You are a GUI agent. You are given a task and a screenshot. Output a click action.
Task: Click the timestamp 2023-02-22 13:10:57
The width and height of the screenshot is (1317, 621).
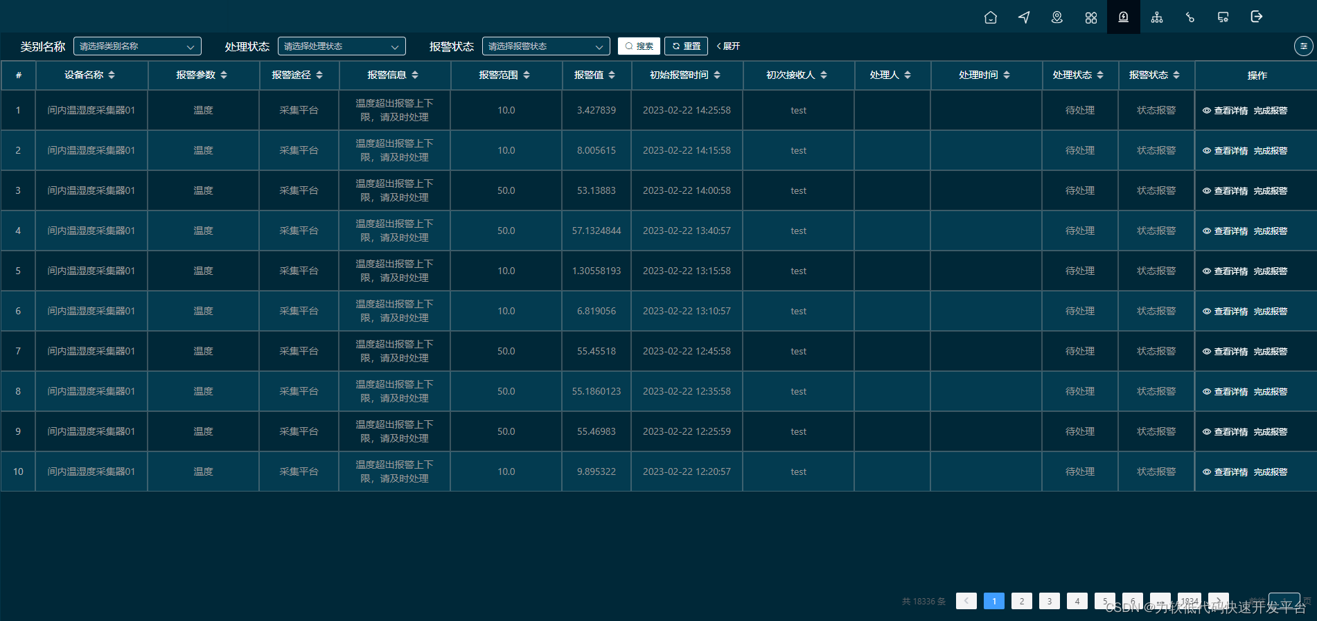pyautogui.click(x=687, y=311)
